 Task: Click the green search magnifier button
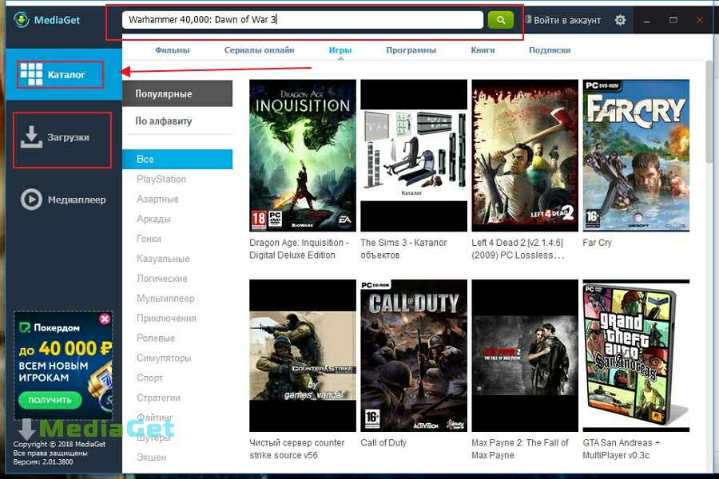click(x=501, y=20)
